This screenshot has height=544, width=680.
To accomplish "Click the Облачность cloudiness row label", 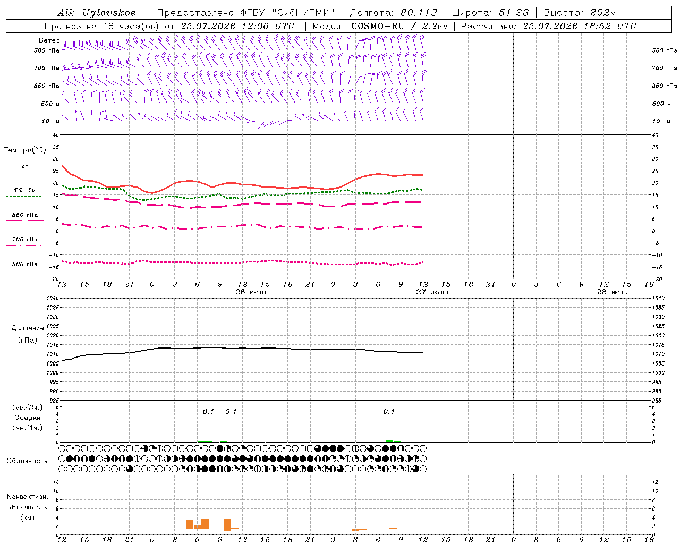I will [x=27, y=461].
